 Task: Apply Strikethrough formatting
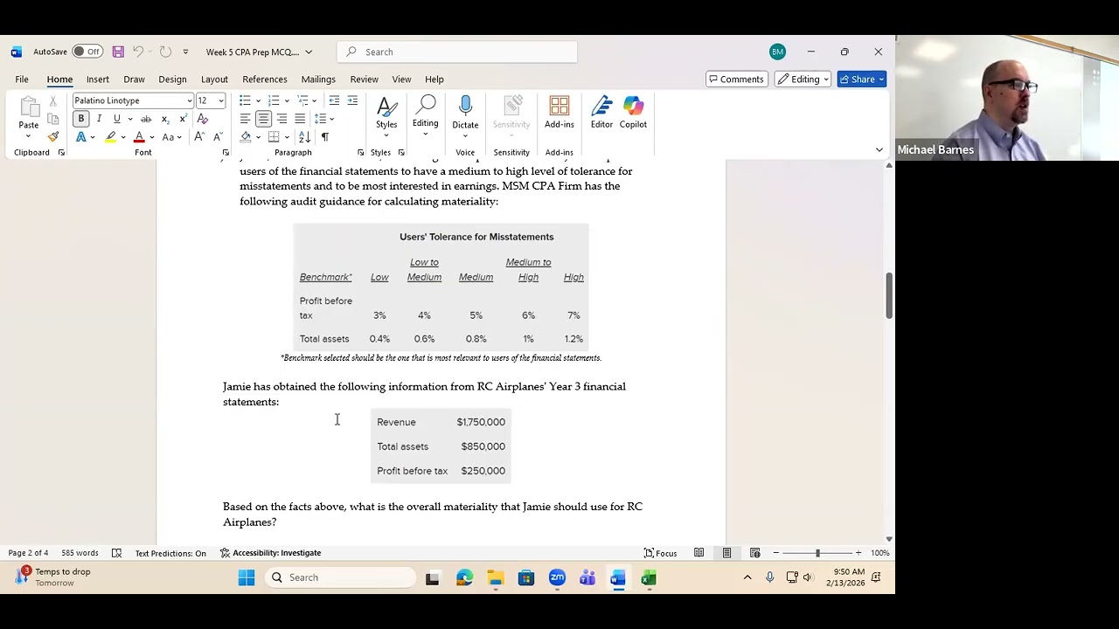pos(146,119)
